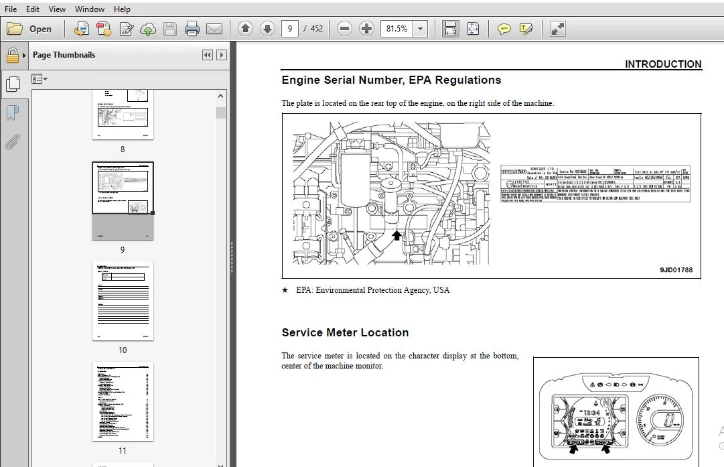Open the Attachments paperclip panel

tap(13, 142)
